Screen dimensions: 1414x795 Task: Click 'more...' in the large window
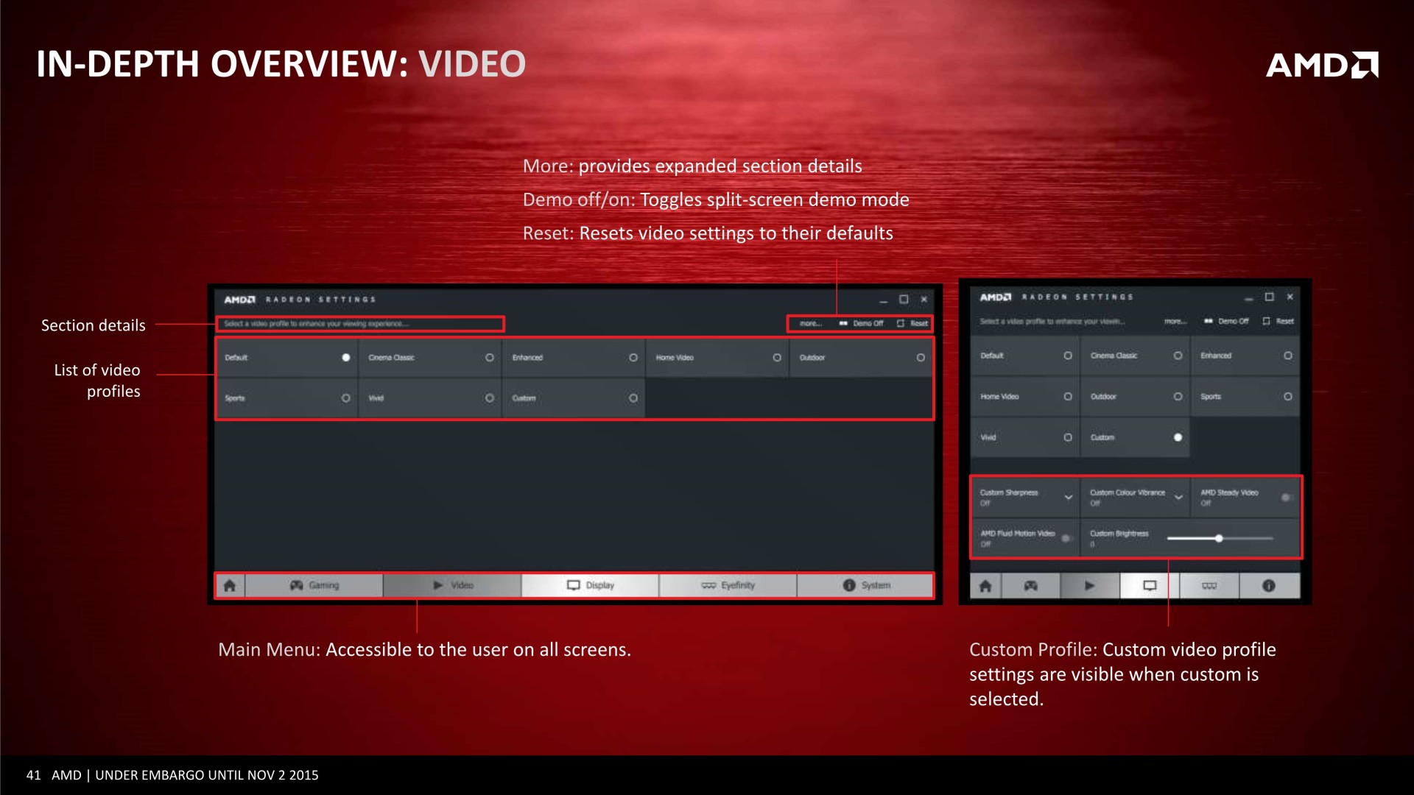click(810, 324)
